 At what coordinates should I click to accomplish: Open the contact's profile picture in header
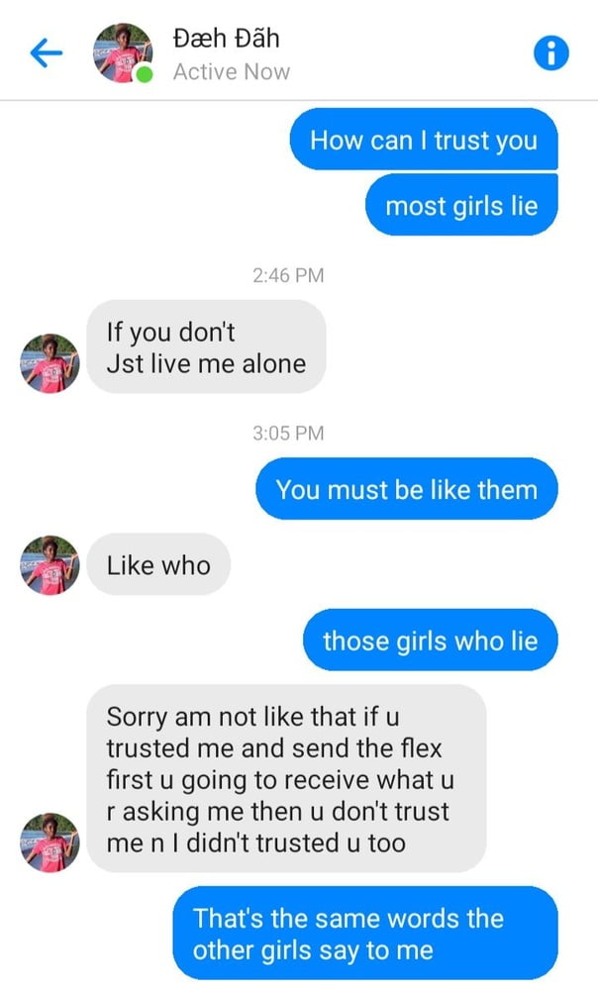[123, 53]
